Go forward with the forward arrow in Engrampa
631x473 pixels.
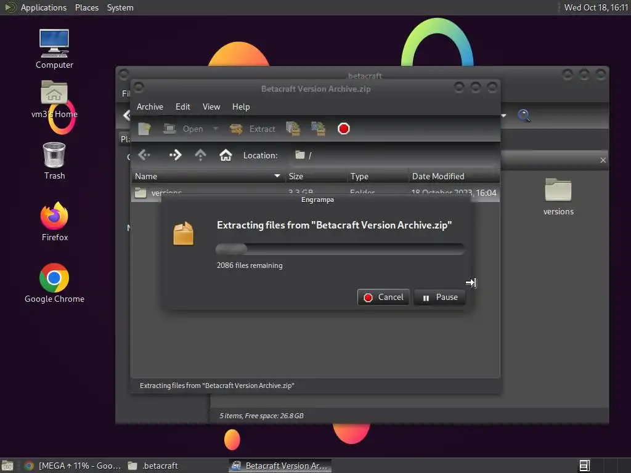click(175, 155)
